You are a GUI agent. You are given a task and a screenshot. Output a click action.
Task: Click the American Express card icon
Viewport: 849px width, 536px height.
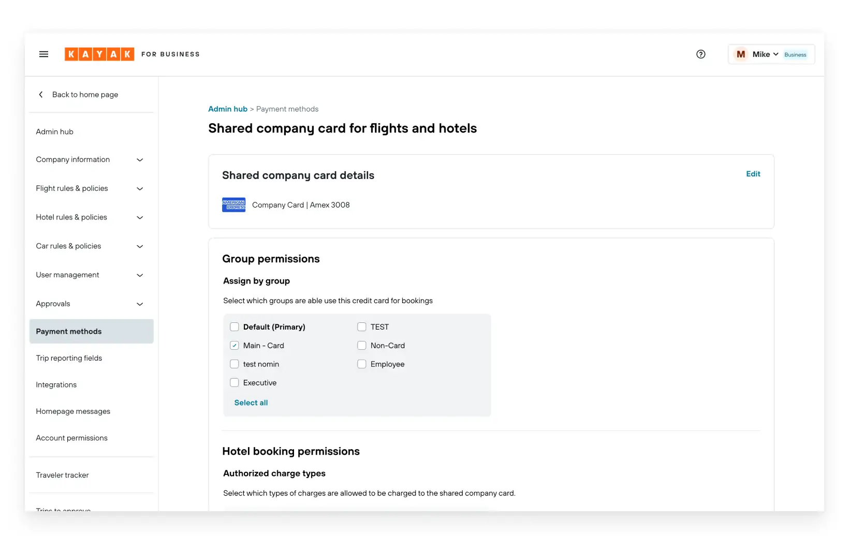(233, 204)
